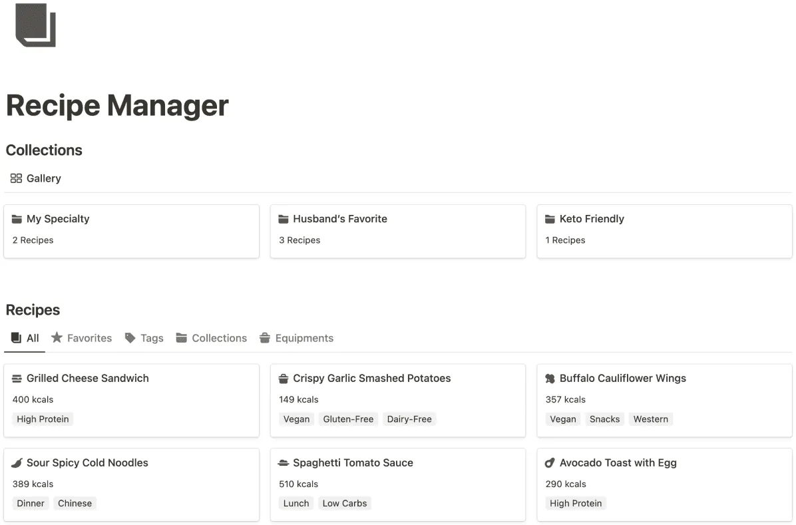
Task: Open the Avocado Toast with Egg title
Action: [x=618, y=462]
